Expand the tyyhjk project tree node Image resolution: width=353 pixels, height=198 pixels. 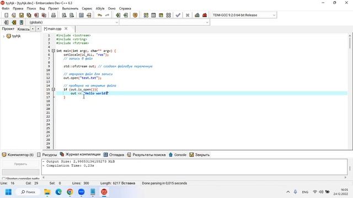[x=3, y=36]
